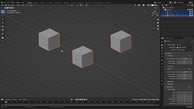Open the World properties tab
The width and height of the screenshot is (194, 109).
tap(162, 57)
